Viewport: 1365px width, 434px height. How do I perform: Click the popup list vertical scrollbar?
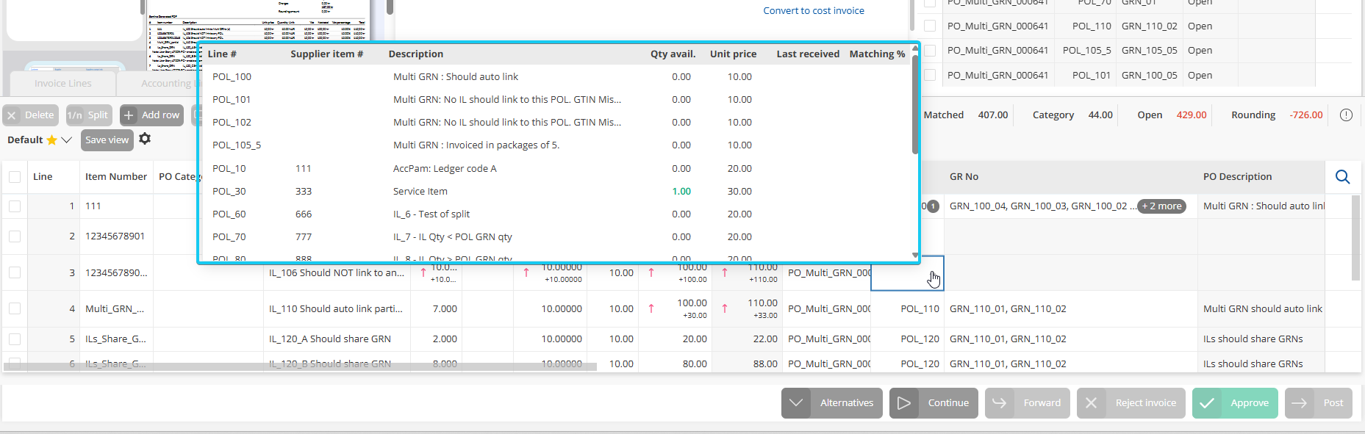[915, 103]
